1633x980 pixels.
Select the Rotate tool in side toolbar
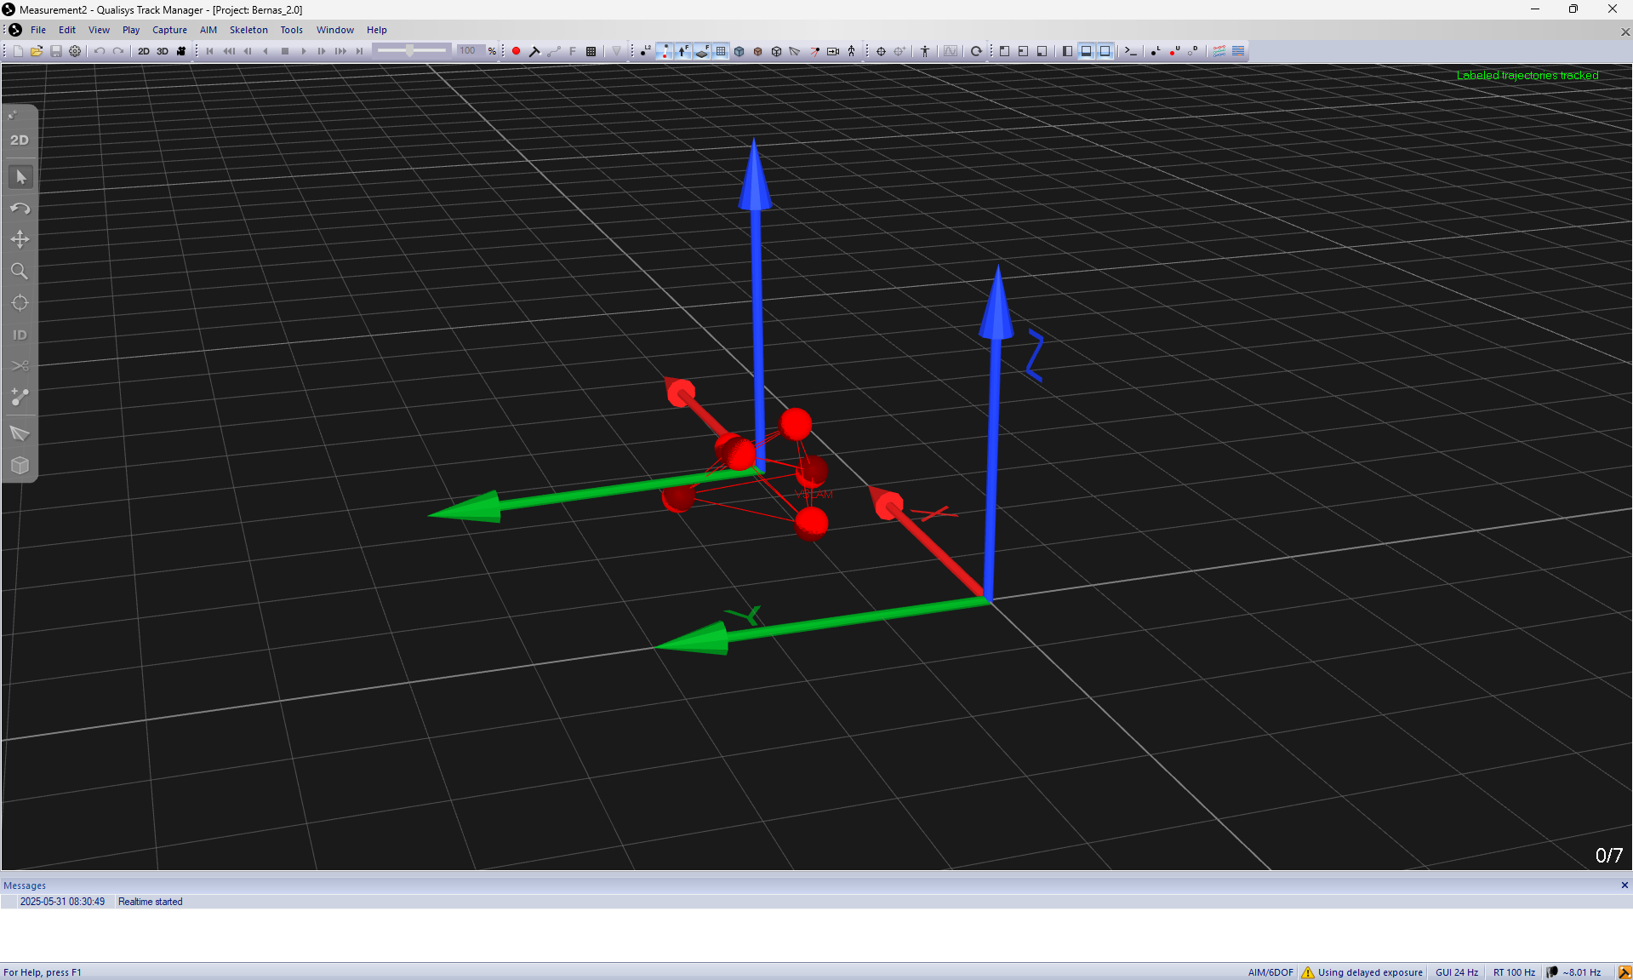click(x=20, y=209)
